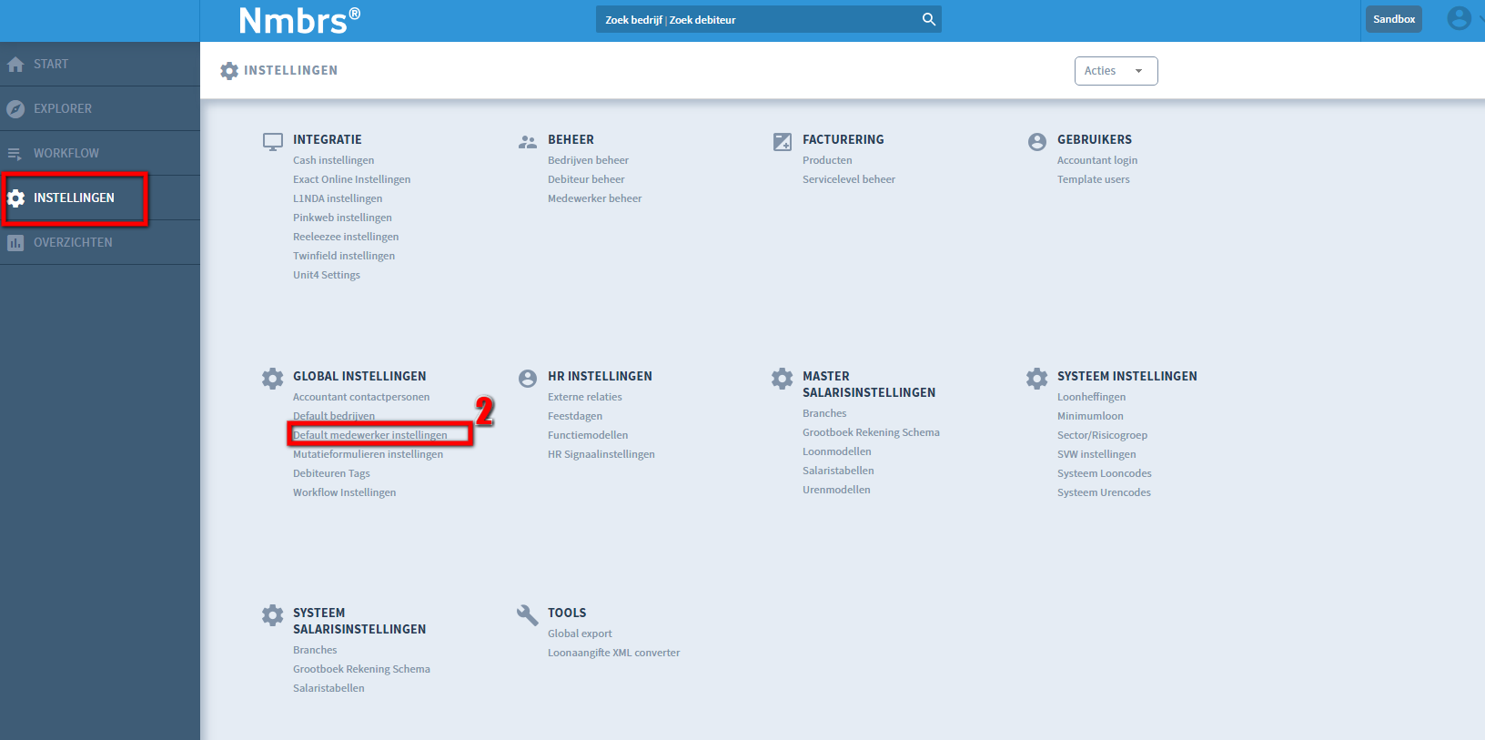
Task: Click the Instellingen page header gear icon
Action: coord(229,71)
